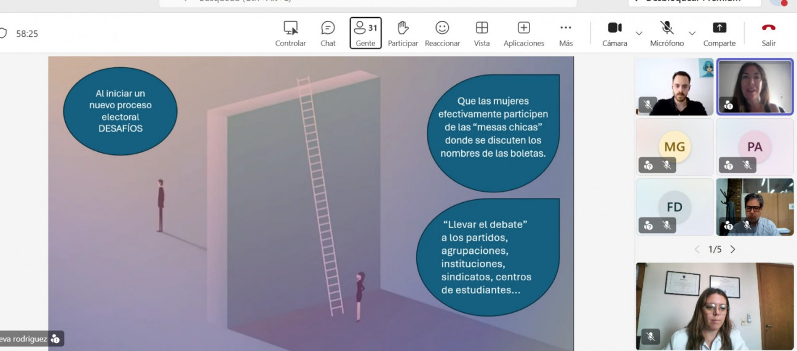Select the MG participant tile
797x351 pixels.
click(x=675, y=147)
